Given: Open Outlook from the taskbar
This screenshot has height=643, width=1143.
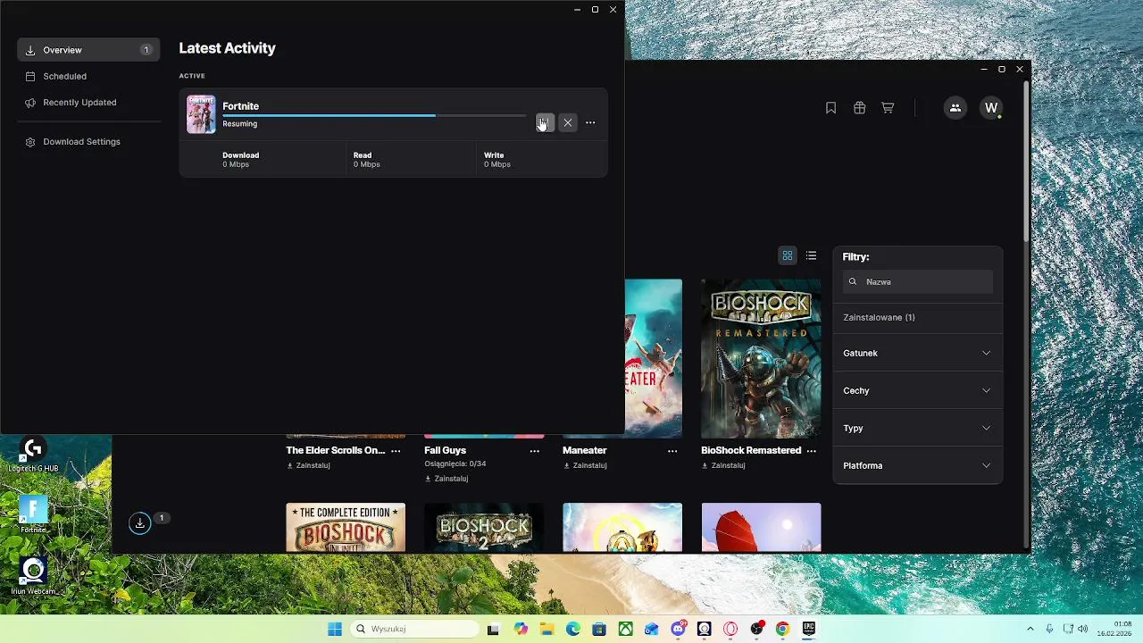Looking at the screenshot, I should pyautogui.click(x=652, y=629).
